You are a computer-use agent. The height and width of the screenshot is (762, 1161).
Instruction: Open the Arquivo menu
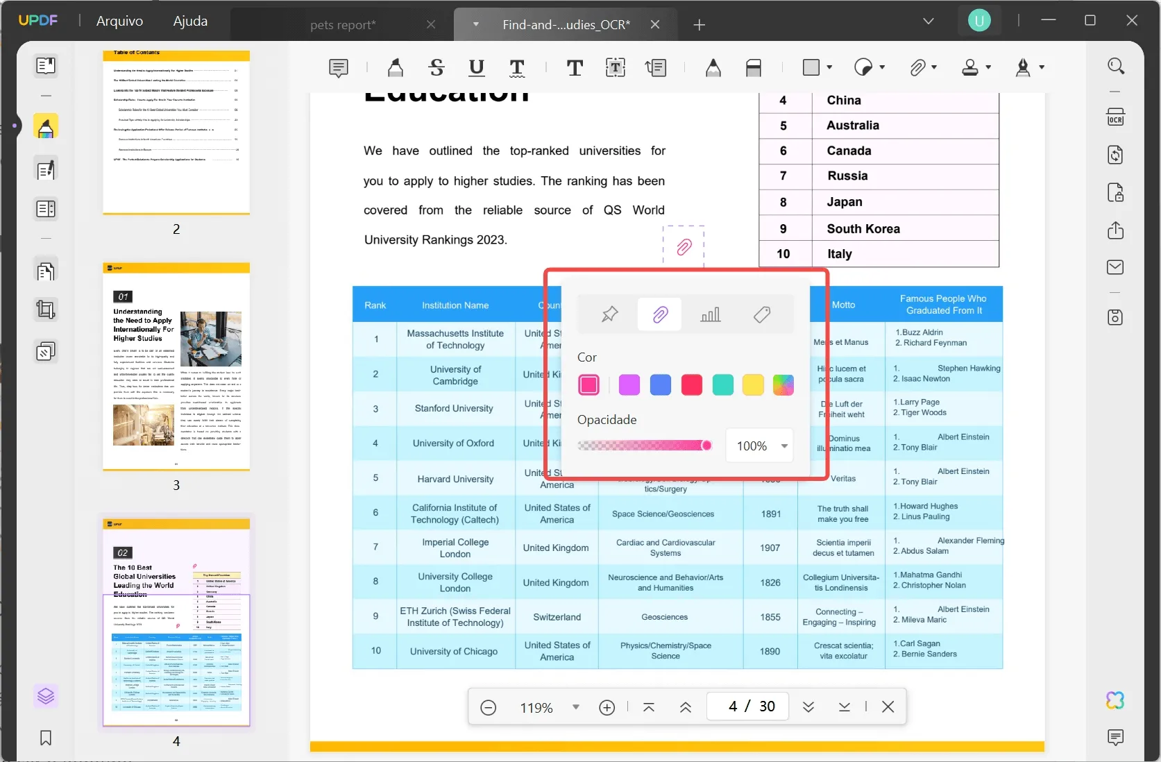point(119,20)
